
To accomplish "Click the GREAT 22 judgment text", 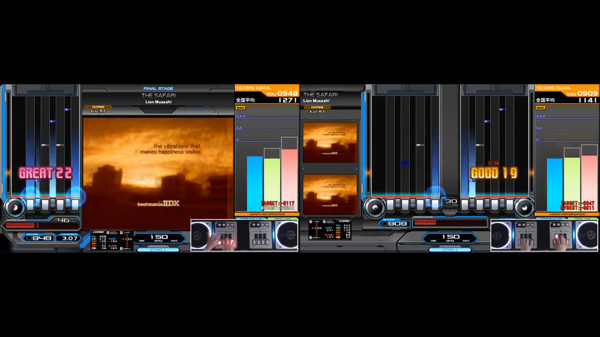I will [x=46, y=173].
